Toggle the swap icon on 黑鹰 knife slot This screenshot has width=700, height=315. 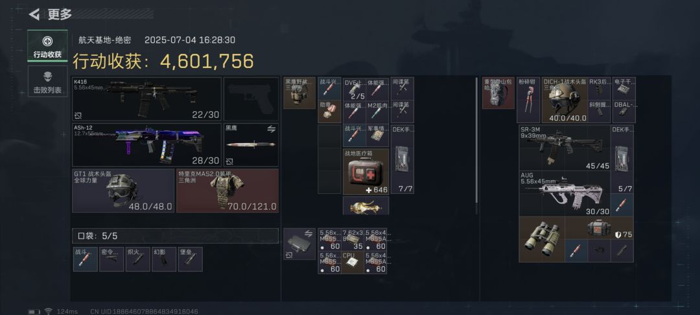tap(271, 129)
